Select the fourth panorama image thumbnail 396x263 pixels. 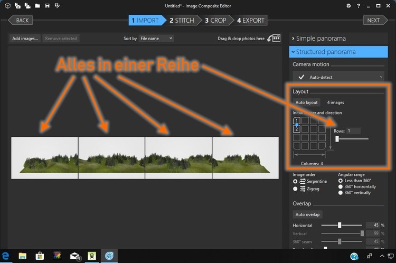(x=246, y=158)
